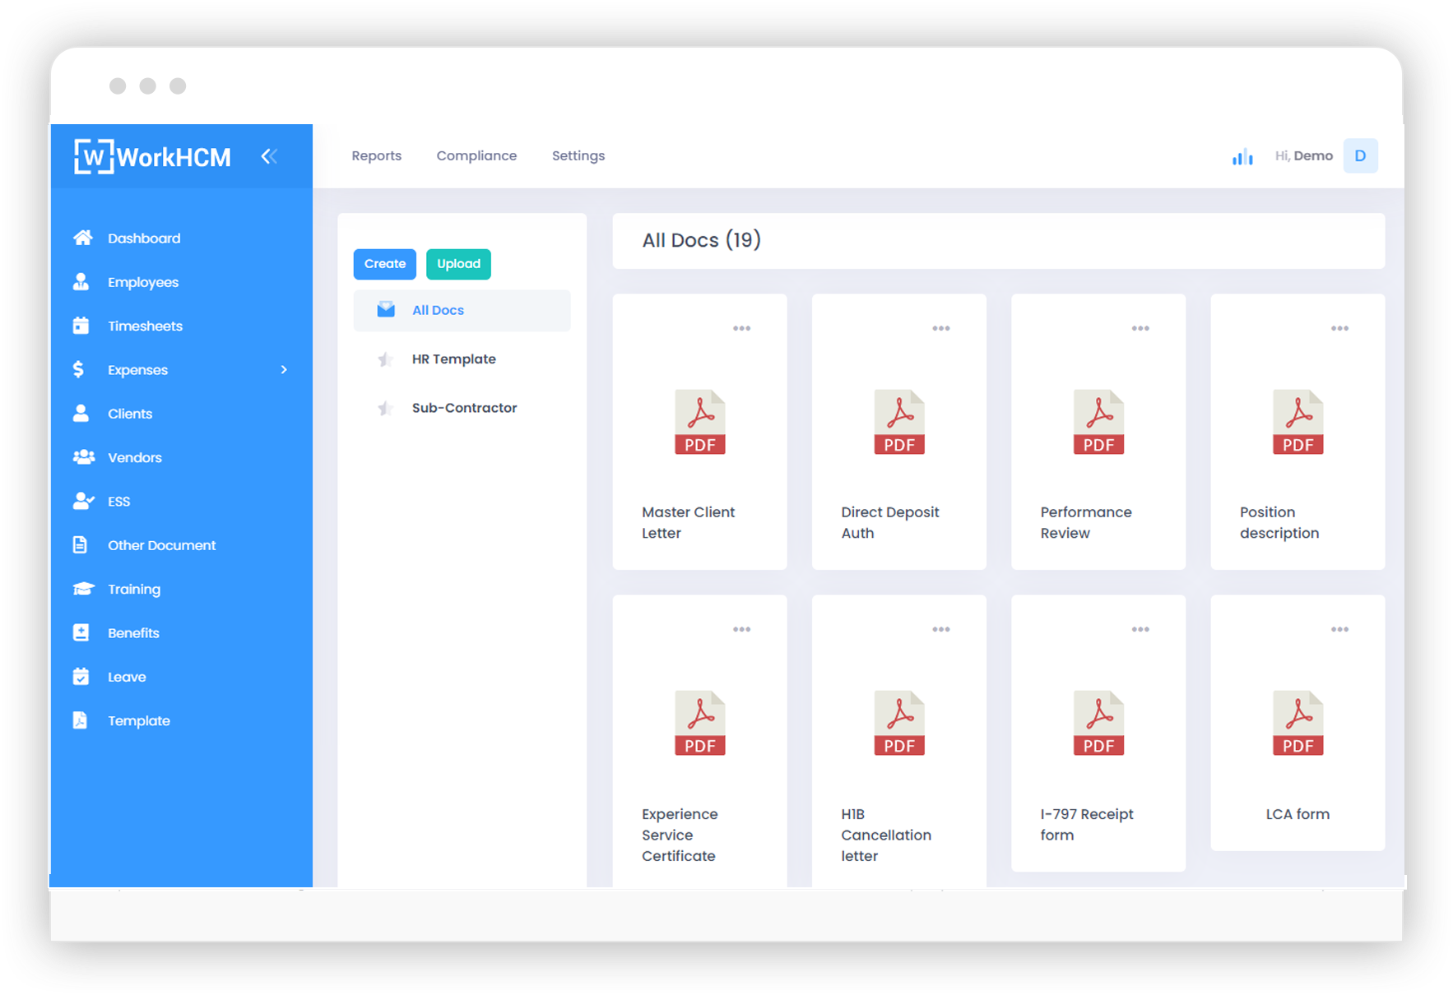The height and width of the screenshot is (995, 1453).
Task: Click the WorkHCM logo
Action: coord(152,156)
